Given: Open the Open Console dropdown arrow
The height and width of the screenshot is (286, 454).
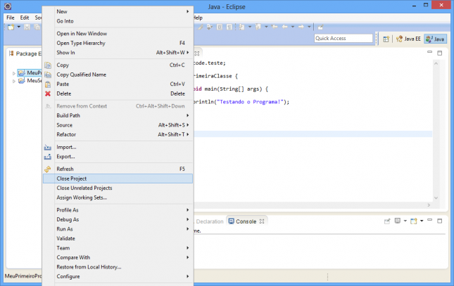Looking at the screenshot, I should click(x=422, y=221).
